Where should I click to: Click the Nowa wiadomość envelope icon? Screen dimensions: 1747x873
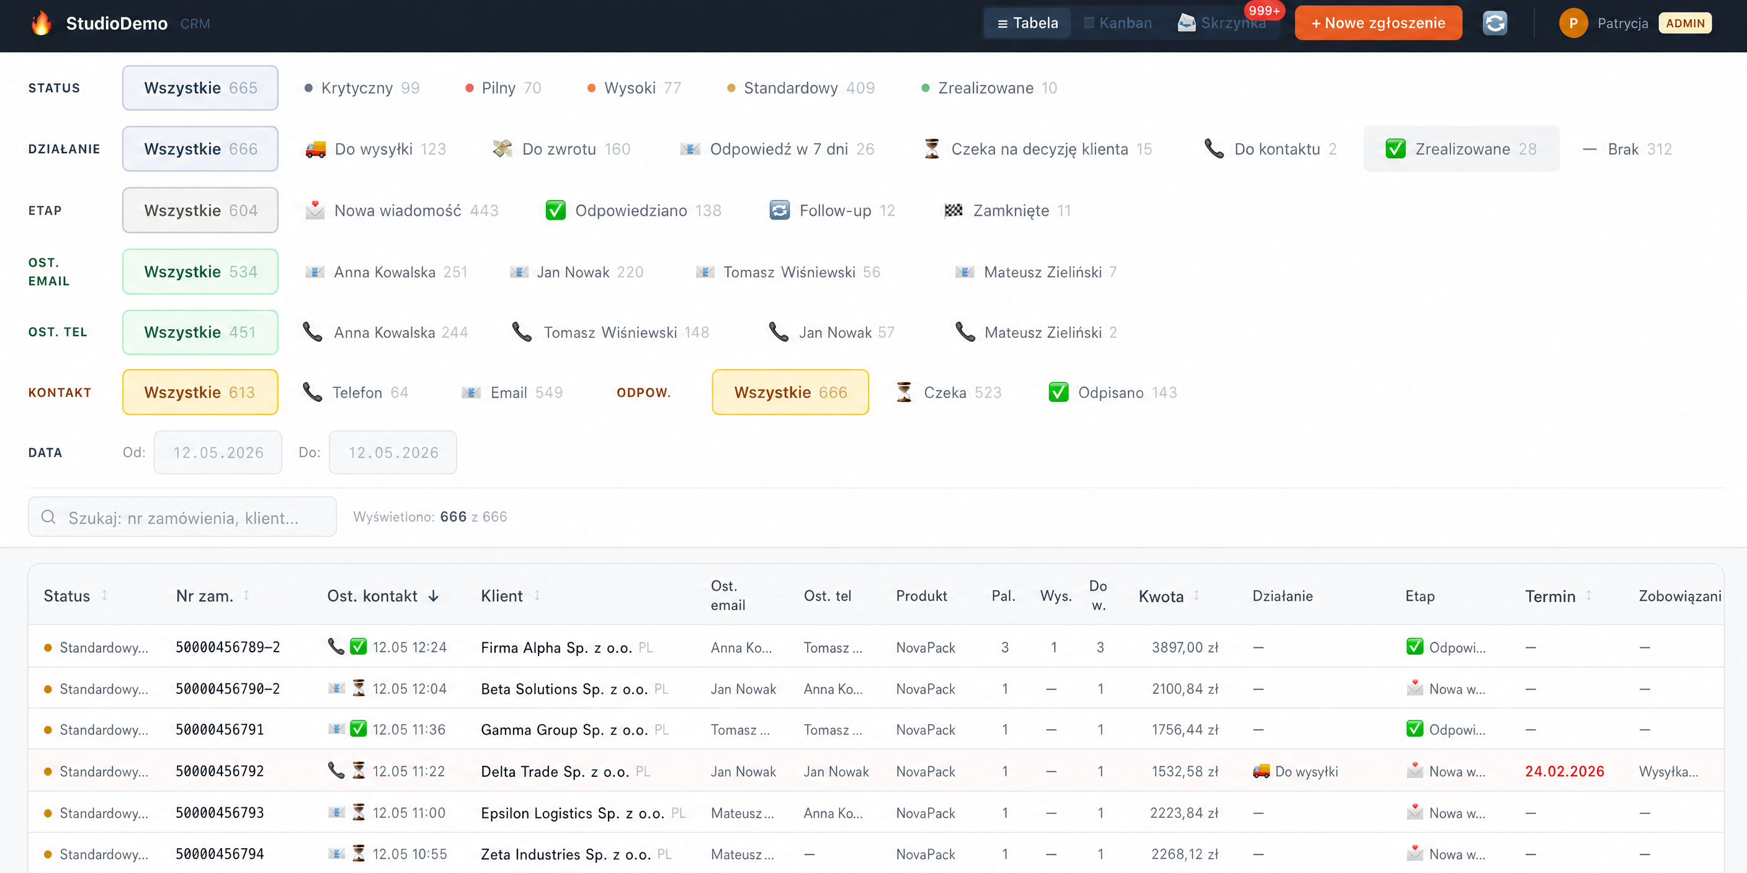point(315,210)
